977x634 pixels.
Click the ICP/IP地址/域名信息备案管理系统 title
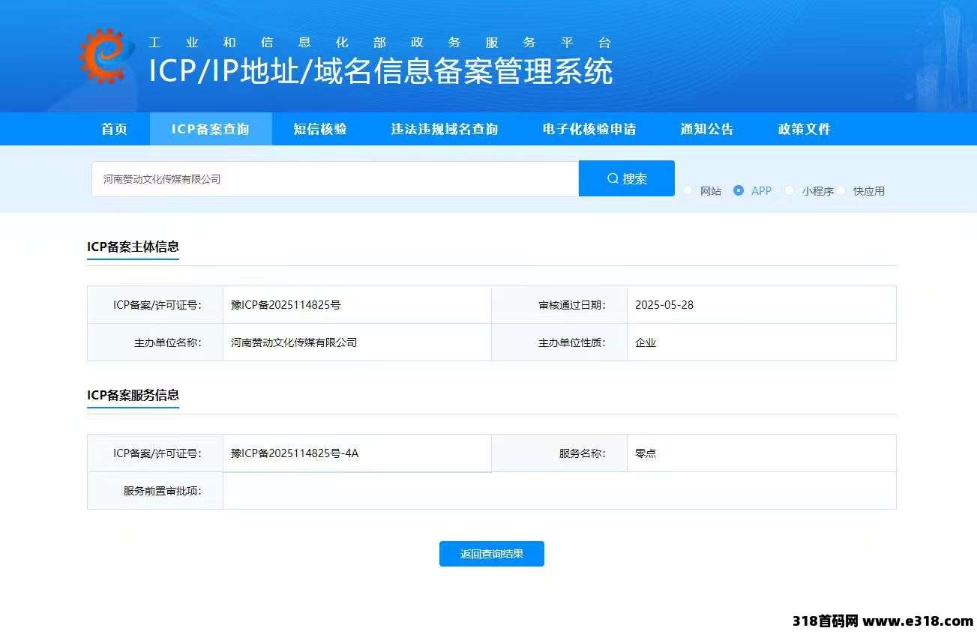(381, 71)
